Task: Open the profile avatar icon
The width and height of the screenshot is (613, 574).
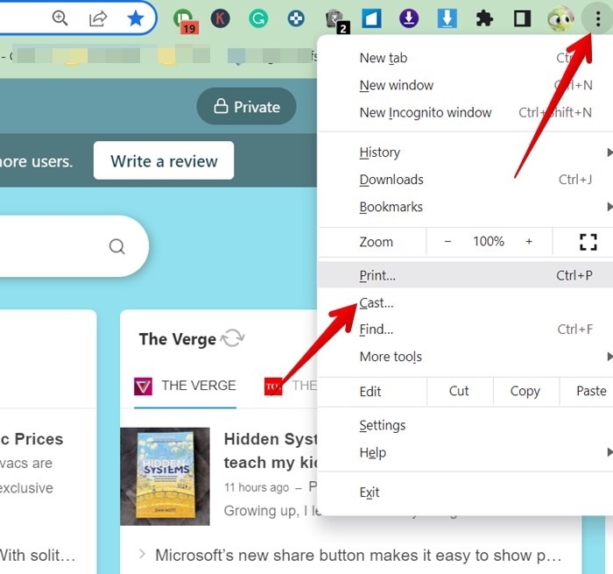Action: point(560,18)
